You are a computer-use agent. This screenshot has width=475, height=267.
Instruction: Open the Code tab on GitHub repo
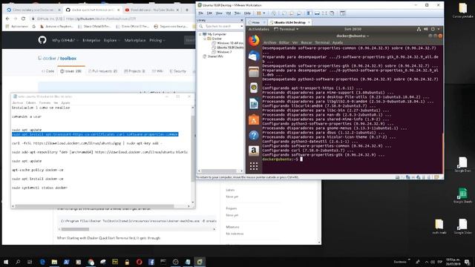coord(47,71)
